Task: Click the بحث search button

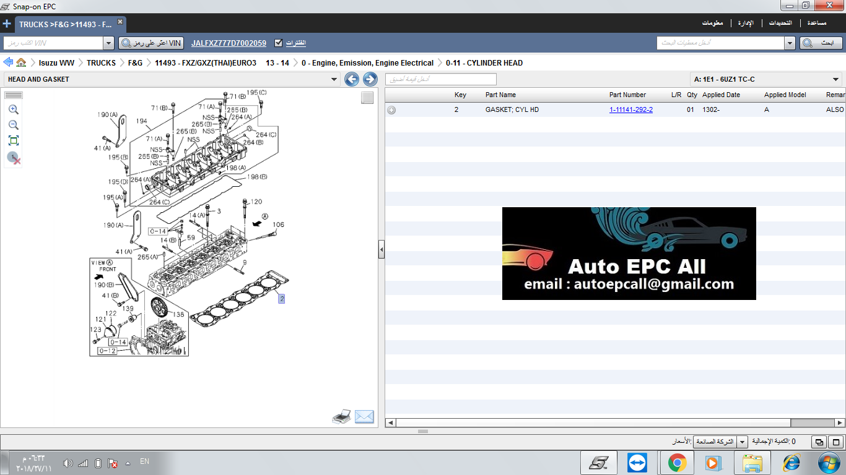Action: 821,43
